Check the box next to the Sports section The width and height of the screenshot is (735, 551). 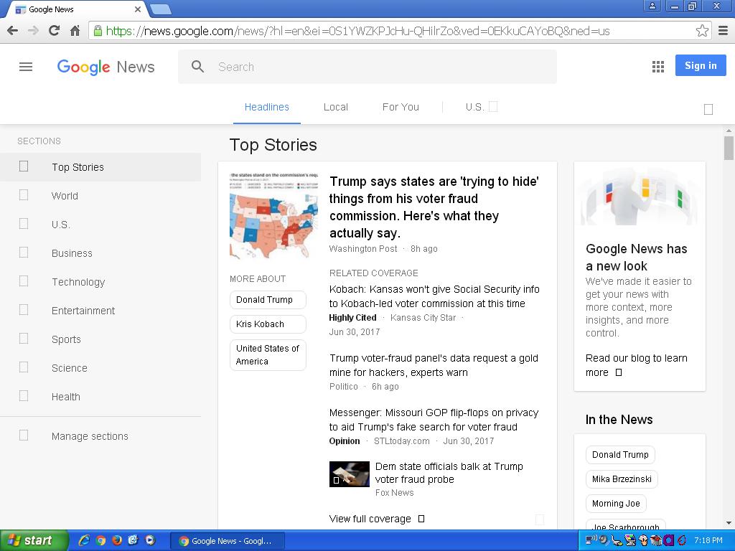click(23, 339)
